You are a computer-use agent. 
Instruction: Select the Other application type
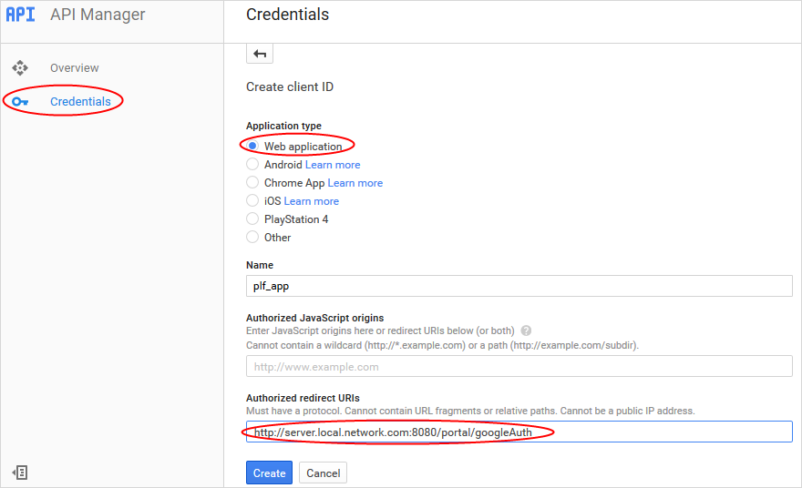coord(252,237)
